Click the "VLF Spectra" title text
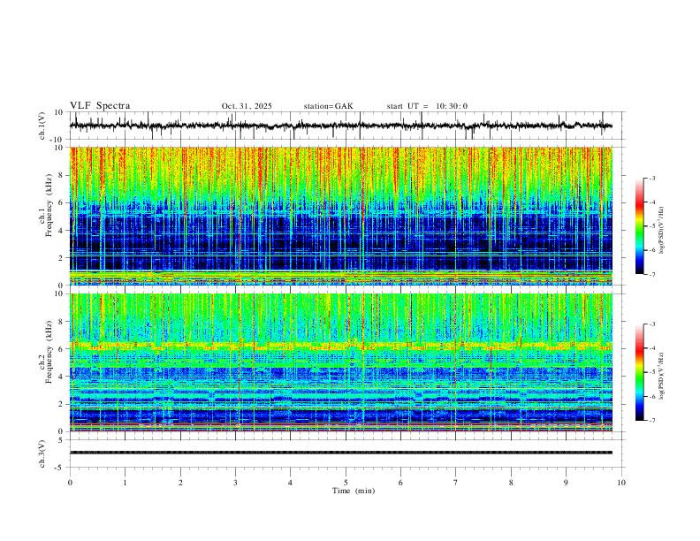The height and width of the screenshot is (541, 700). tap(100, 106)
